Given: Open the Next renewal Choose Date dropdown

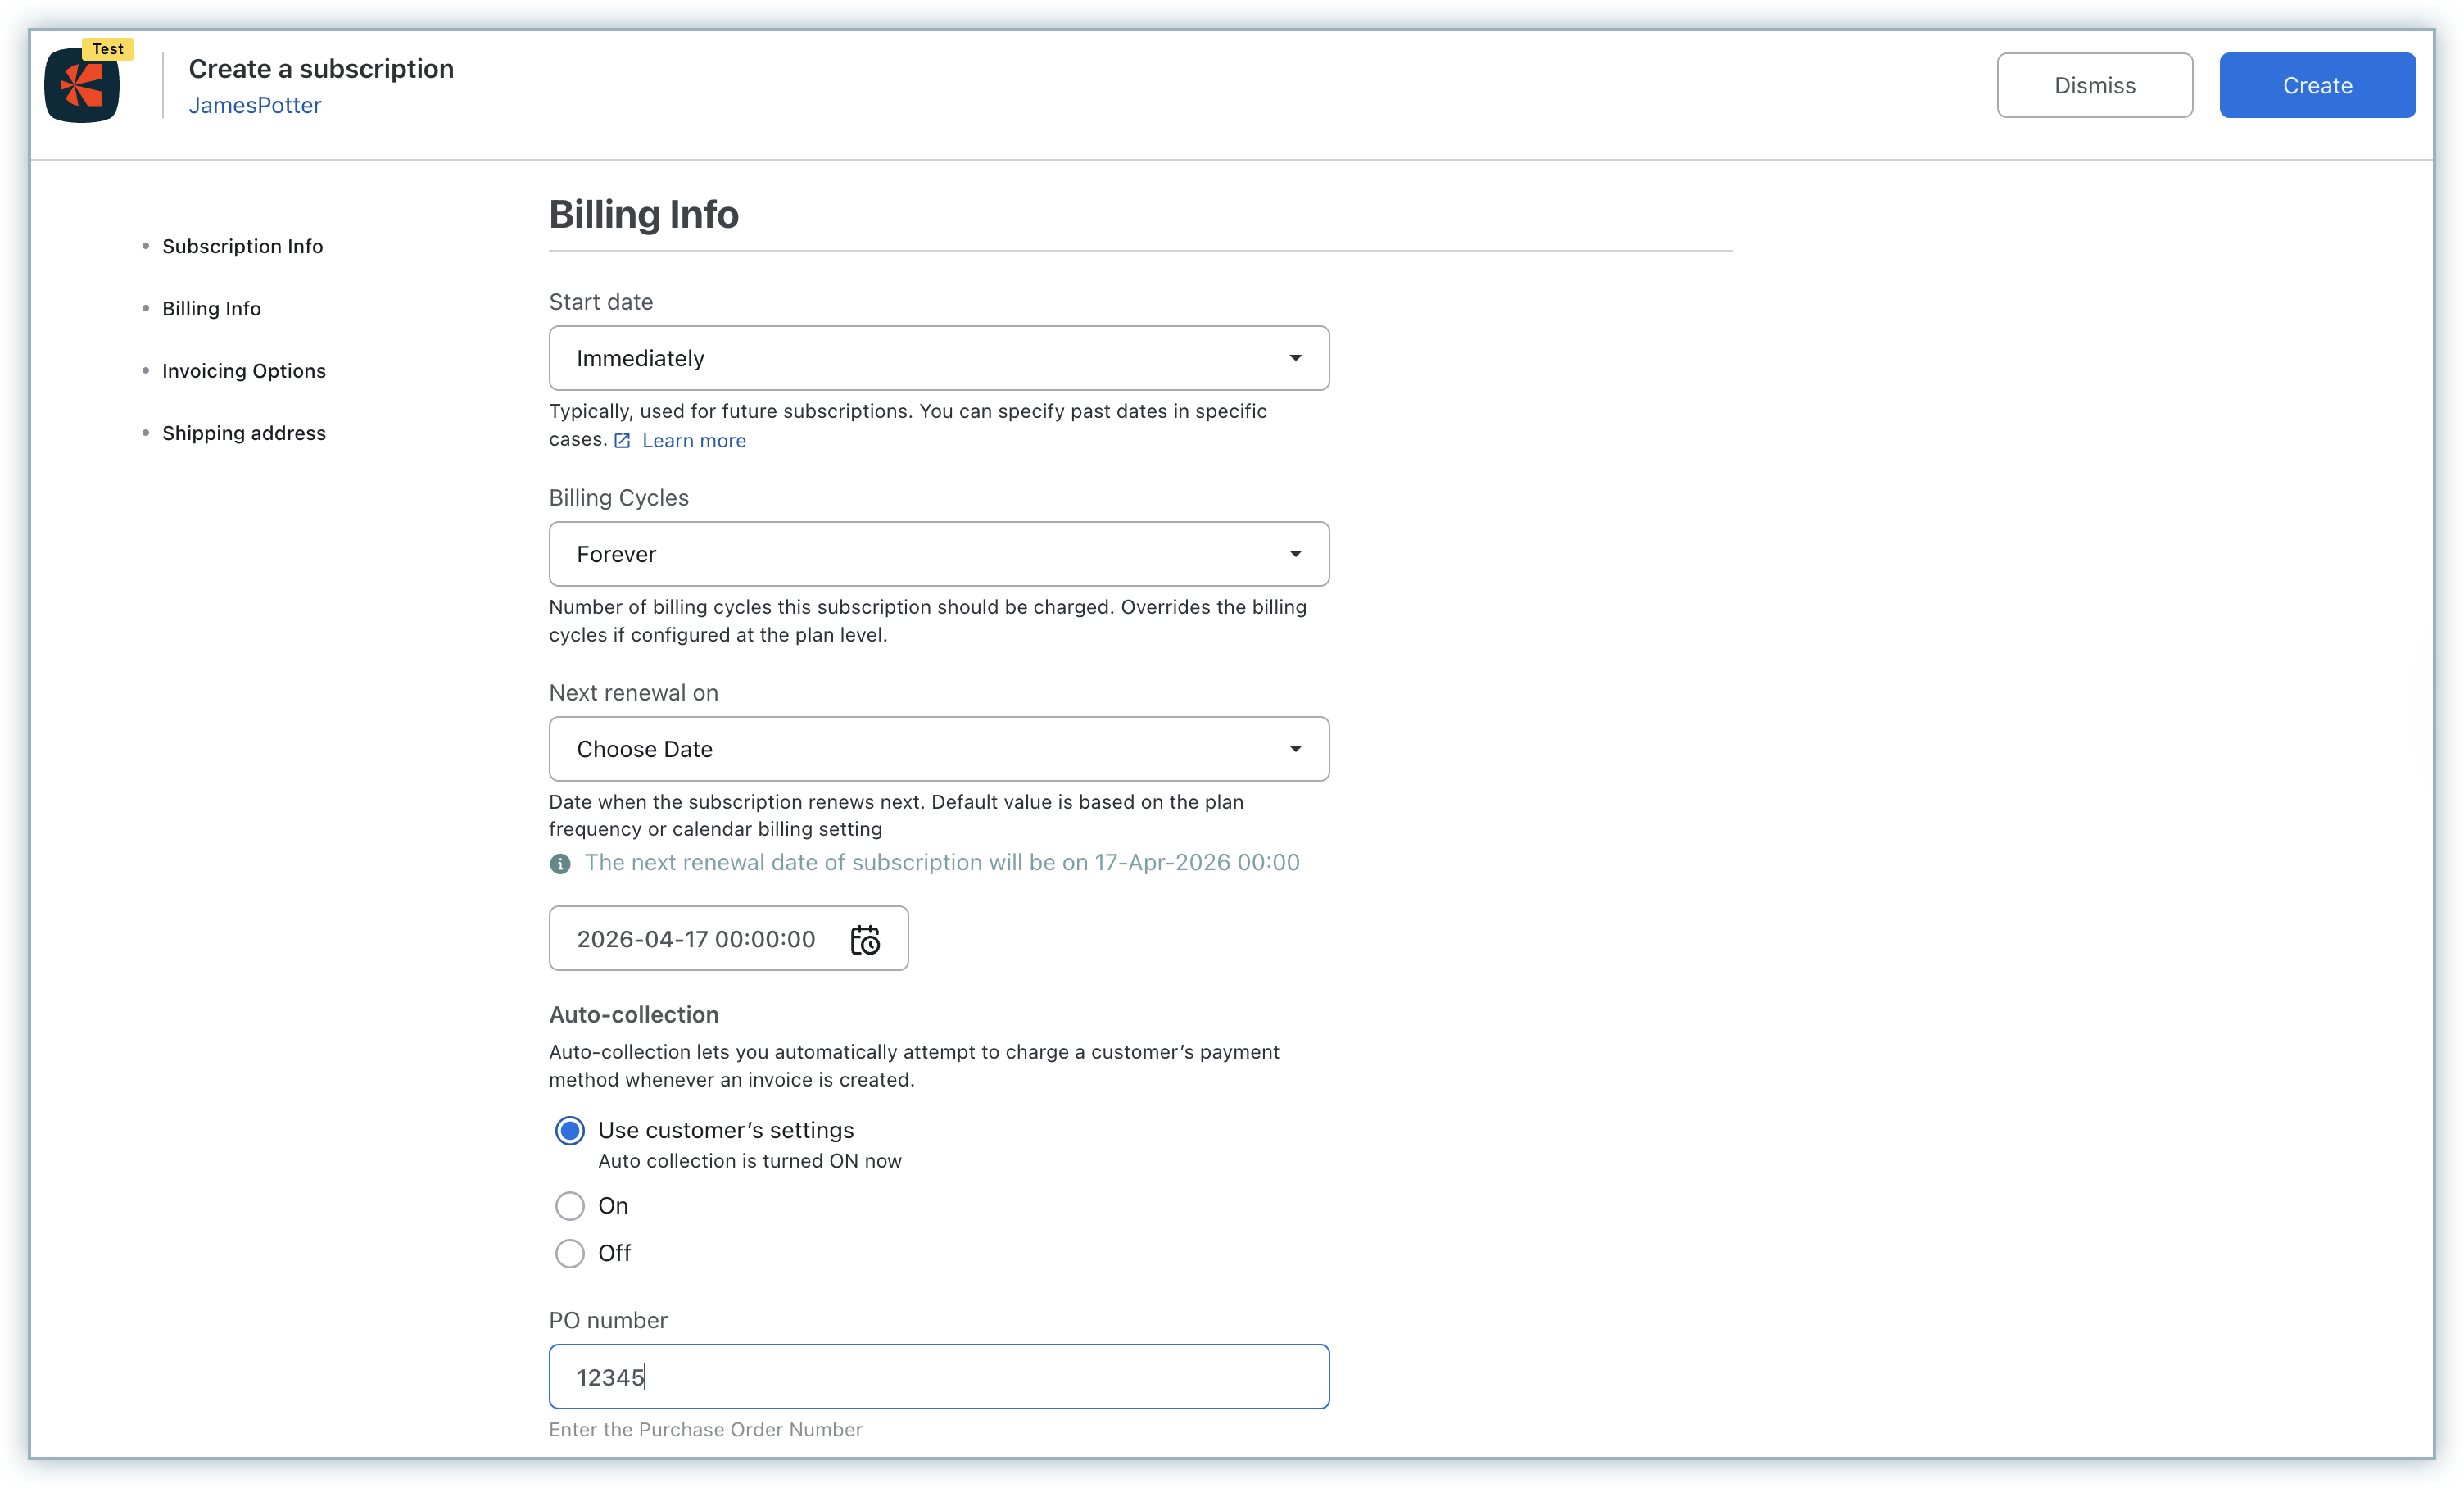Looking at the screenshot, I should [x=938, y=749].
